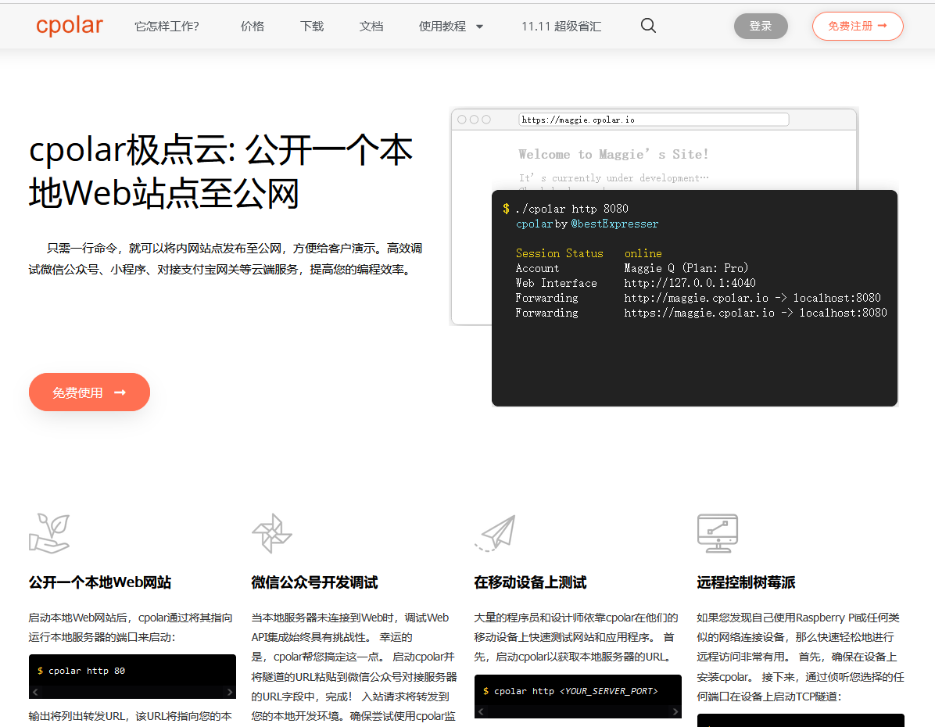
Task: Click the first traffic-light circle in the browser mockup
Action: [463, 120]
